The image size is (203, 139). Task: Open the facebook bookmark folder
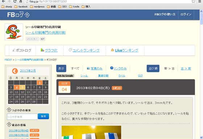(21, 7)
